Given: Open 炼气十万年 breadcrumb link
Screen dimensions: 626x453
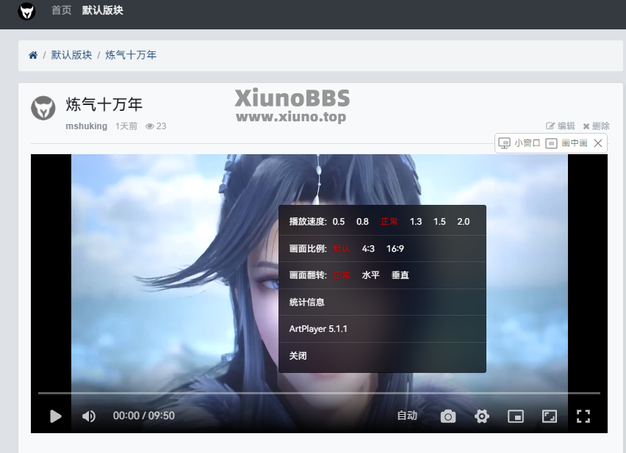Looking at the screenshot, I should click(131, 55).
